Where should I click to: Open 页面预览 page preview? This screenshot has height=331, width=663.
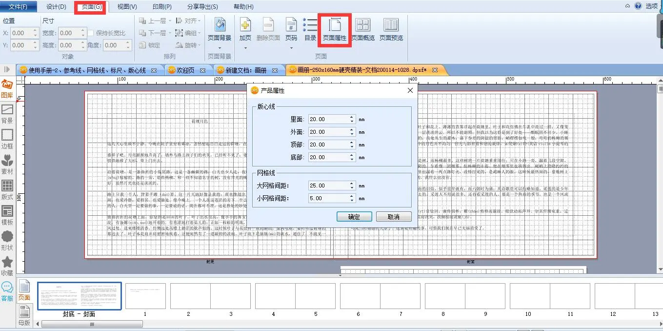tap(391, 28)
